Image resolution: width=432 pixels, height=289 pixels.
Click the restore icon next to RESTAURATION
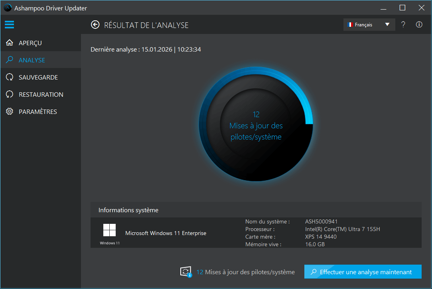point(9,94)
